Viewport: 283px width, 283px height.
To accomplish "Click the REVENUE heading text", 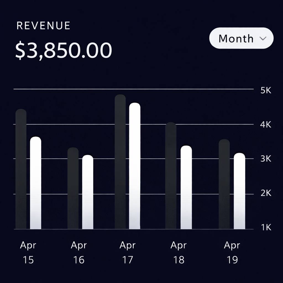I will (43, 26).
